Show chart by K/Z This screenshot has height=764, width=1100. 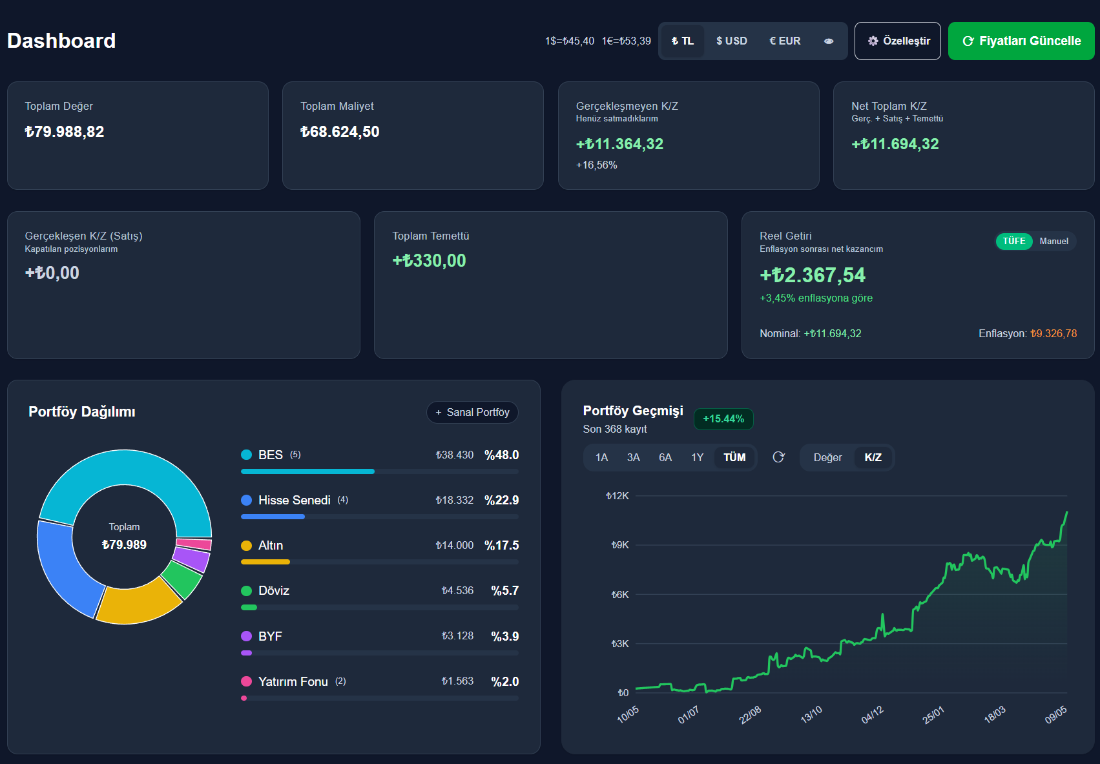[x=873, y=457]
